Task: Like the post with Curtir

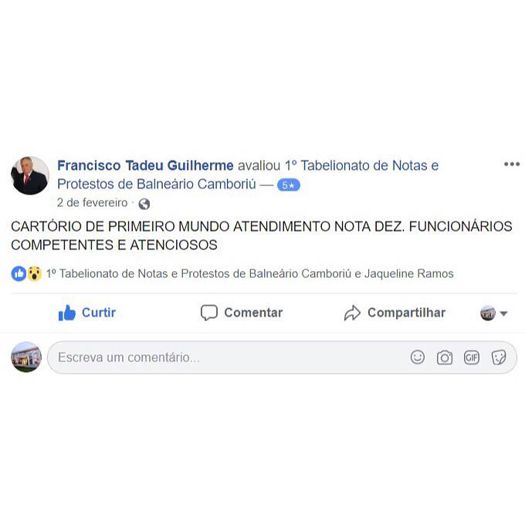Action: point(87,313)
